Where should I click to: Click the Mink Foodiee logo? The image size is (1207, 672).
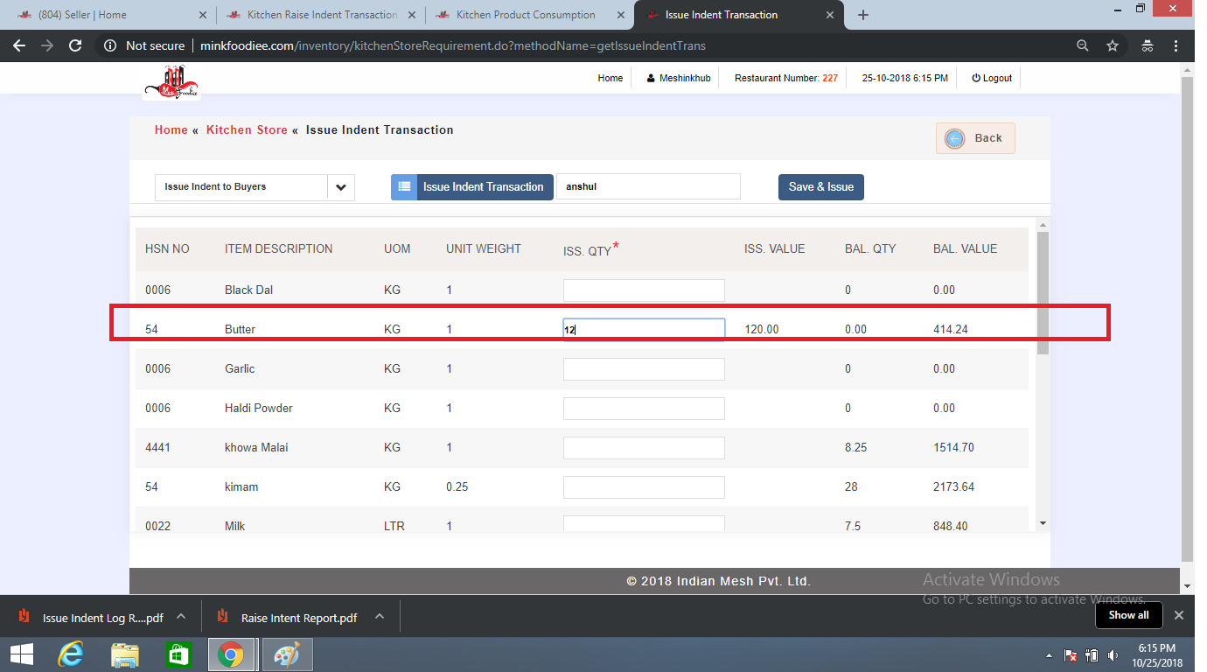tap(172, 80)
